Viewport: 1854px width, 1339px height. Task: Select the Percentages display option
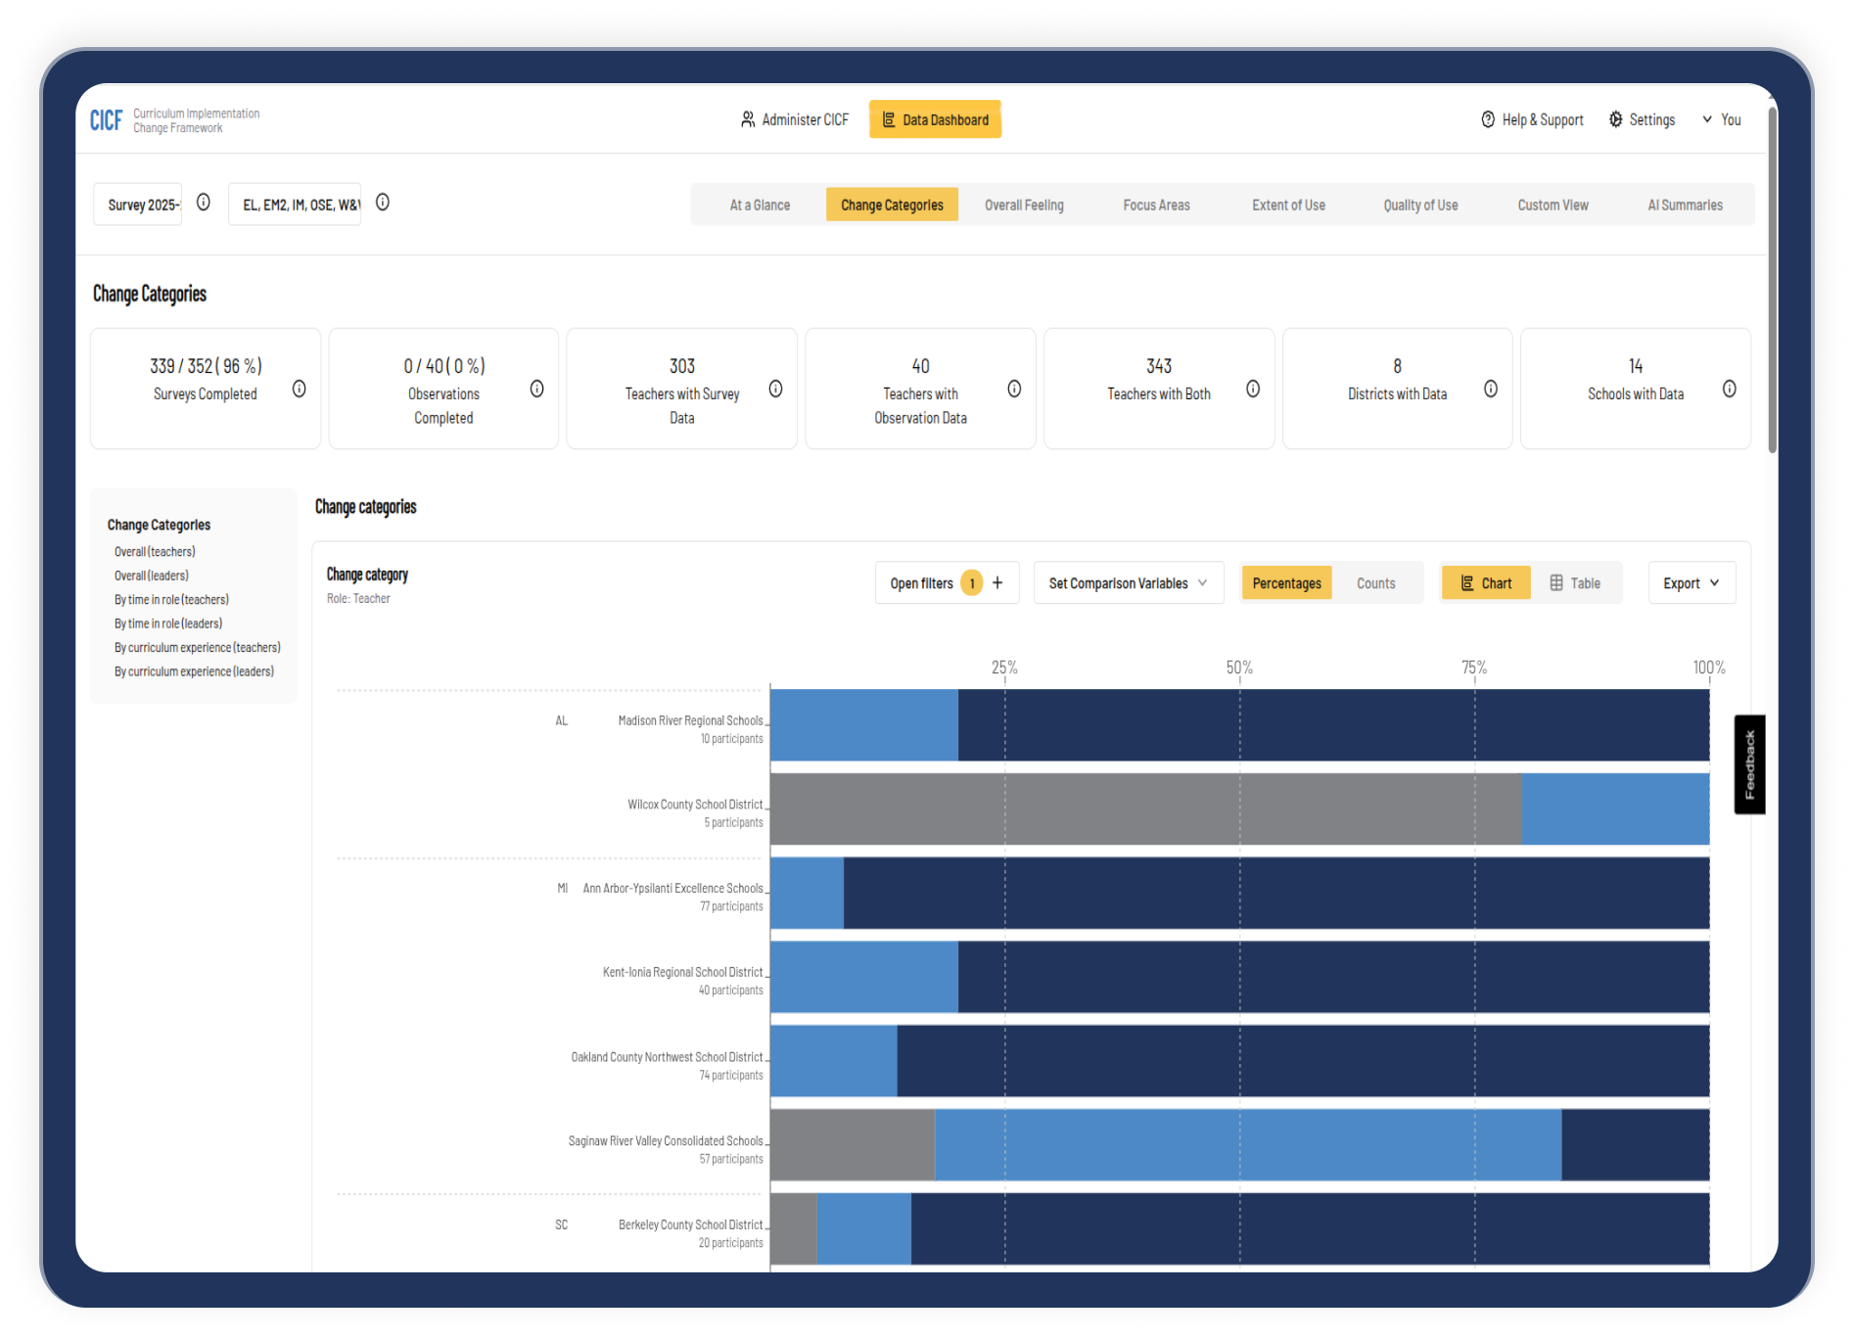[1286, 583]
